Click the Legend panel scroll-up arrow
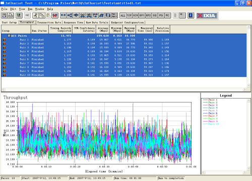Viewport: 252px width, 181px height. [248, 101]
